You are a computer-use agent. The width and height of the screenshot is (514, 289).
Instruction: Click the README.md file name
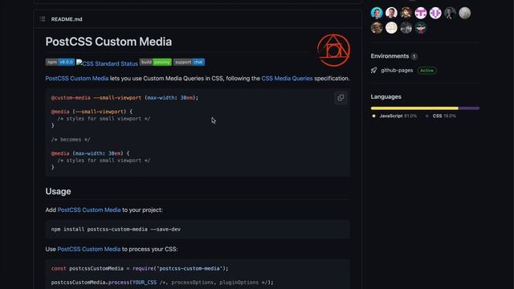pos(67,19)
